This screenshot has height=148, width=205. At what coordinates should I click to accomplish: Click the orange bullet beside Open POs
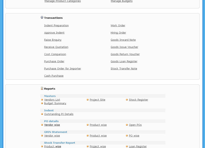(127, 125)
